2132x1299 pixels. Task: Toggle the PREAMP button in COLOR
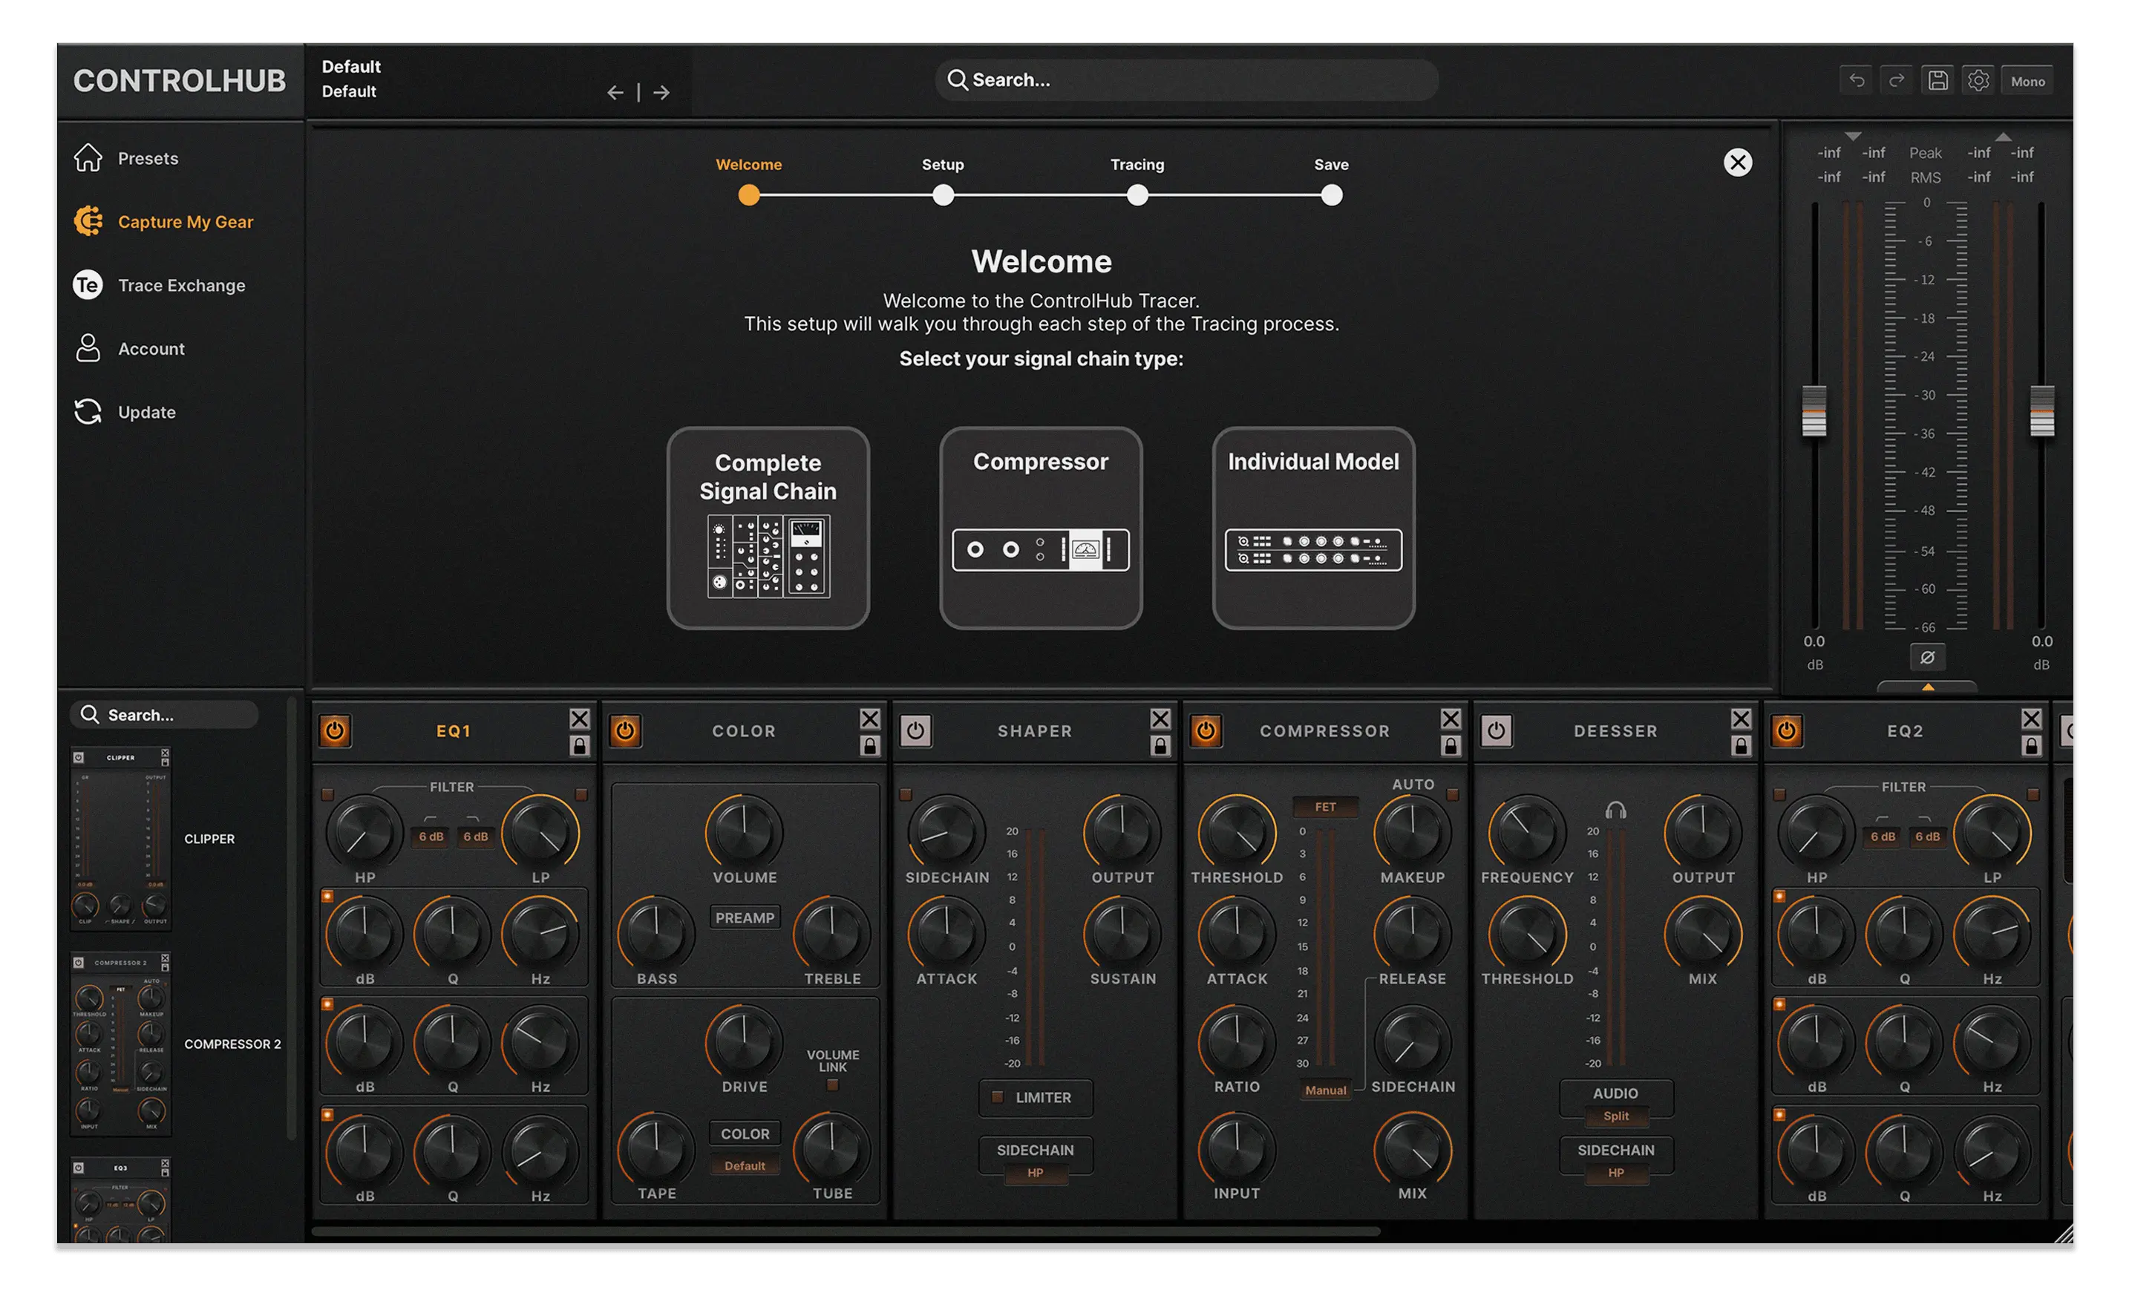(745, 918)
